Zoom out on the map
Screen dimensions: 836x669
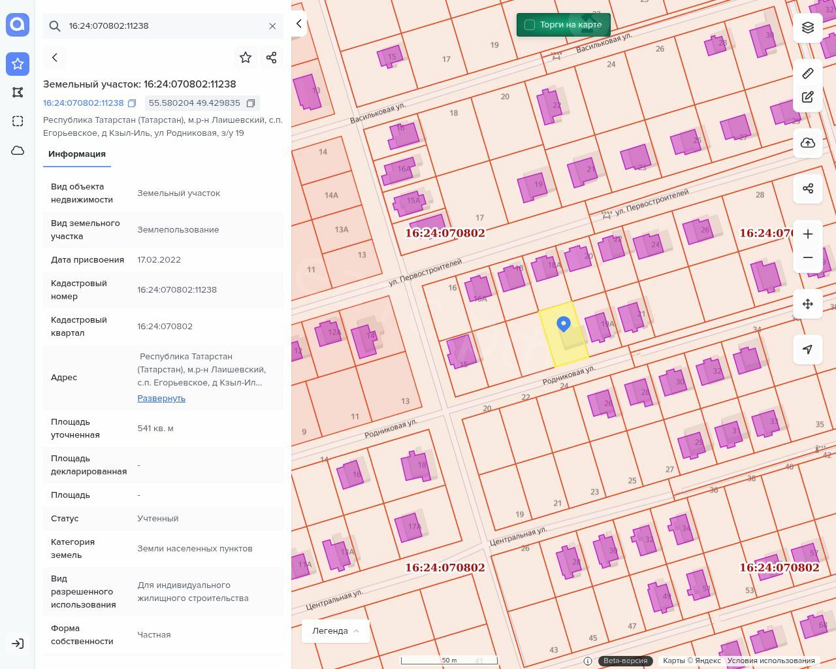[x=808, y=257]
